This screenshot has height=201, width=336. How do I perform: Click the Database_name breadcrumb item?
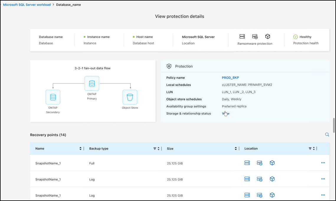pyautogui.click(x=68, y=5)
